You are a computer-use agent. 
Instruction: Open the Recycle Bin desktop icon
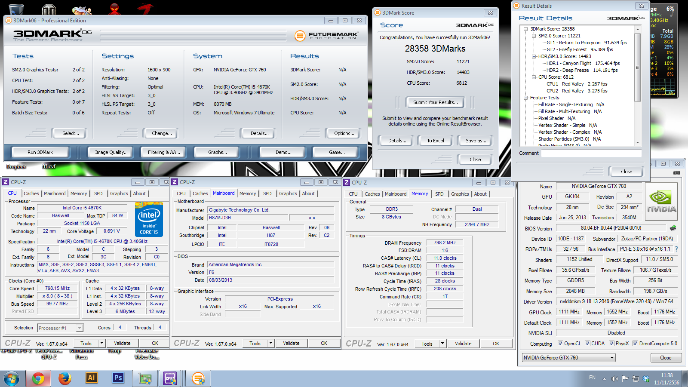[16, 9]
